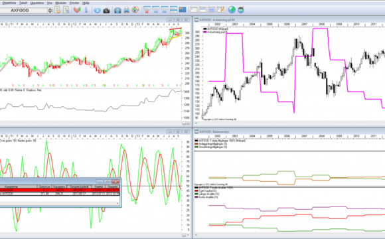Click the camera snapshot icon
Image resolution: width=385 pixels, height=239 pixels.
(106, 11)
